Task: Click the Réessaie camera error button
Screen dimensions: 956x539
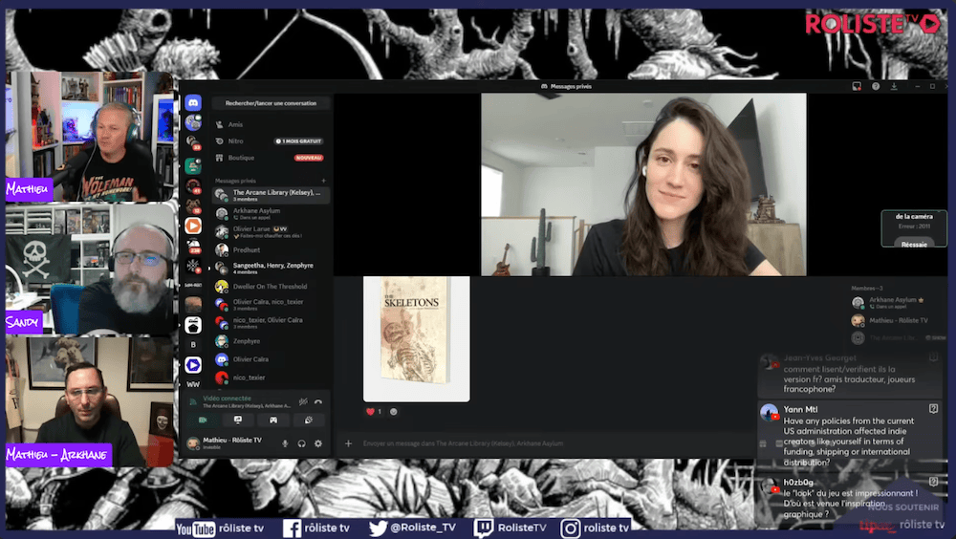Action: coord(914,244)
